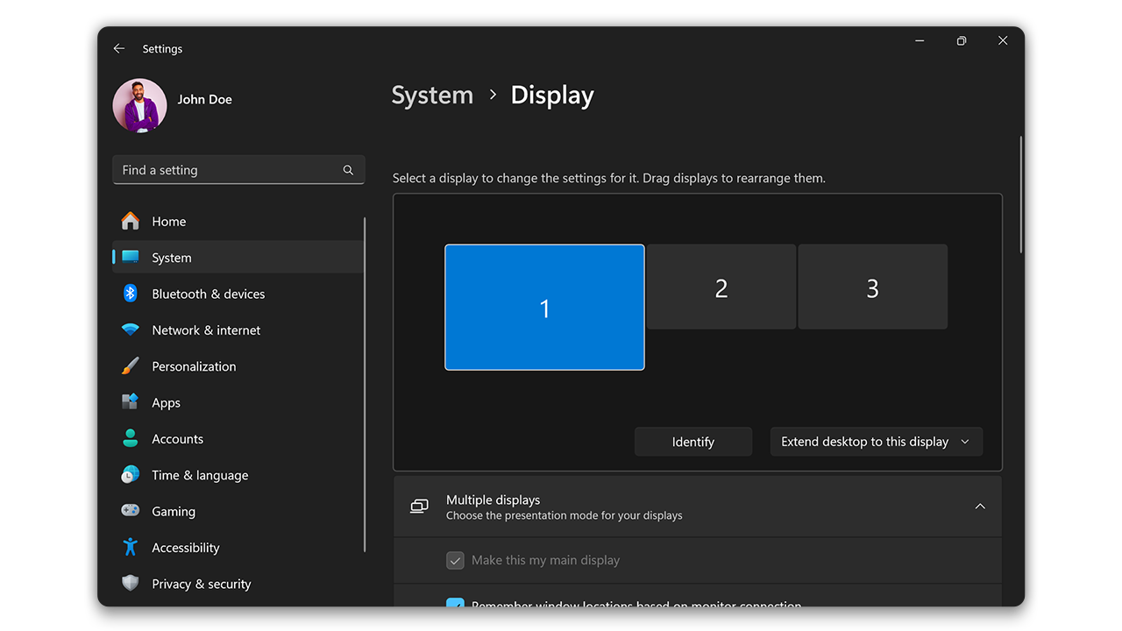This screenshot has height=631, width=1122.
Task: Collapse the Multiple displays section
Action: 980,507
